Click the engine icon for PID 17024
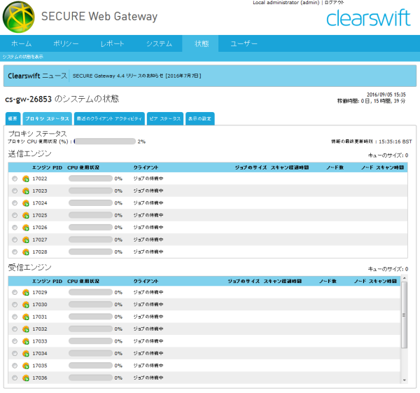The image size is (420, 393). (x=26, y=203)
